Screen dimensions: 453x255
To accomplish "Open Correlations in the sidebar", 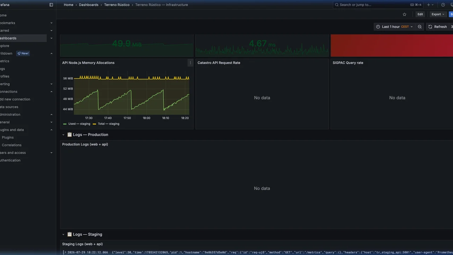I will coord(12,145).
